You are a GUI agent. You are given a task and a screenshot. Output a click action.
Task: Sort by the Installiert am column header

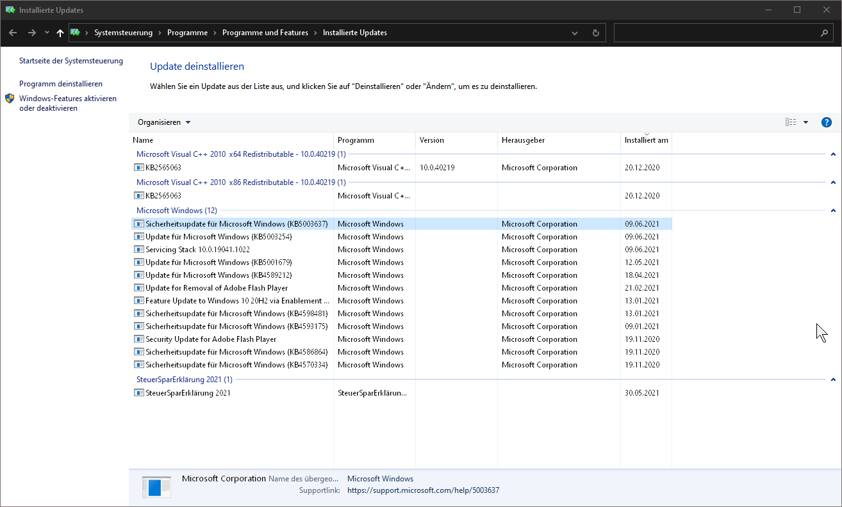[646, 140]
